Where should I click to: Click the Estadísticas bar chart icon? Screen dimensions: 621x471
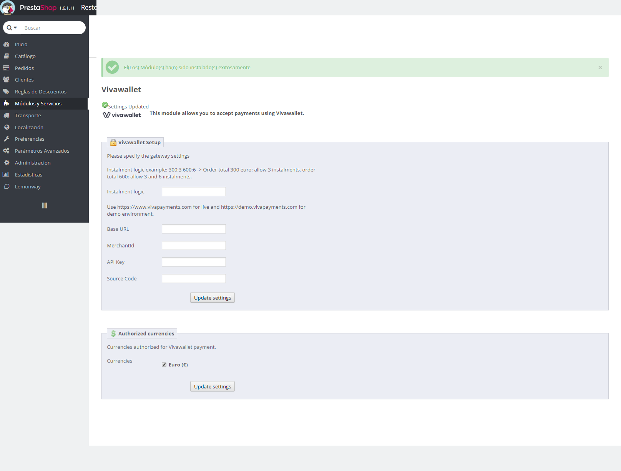pyautogui.click(x=7, y=175)
